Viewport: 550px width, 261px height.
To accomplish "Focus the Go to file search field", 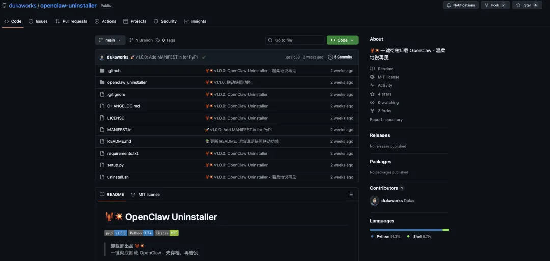I will pos(295,40).
